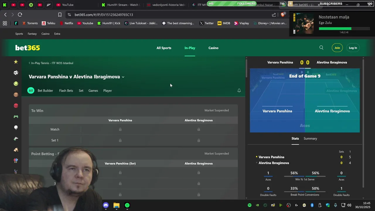Switch to vedonlyonti-historia browser tab
375x211 pixels.
[x=166, y=5]
